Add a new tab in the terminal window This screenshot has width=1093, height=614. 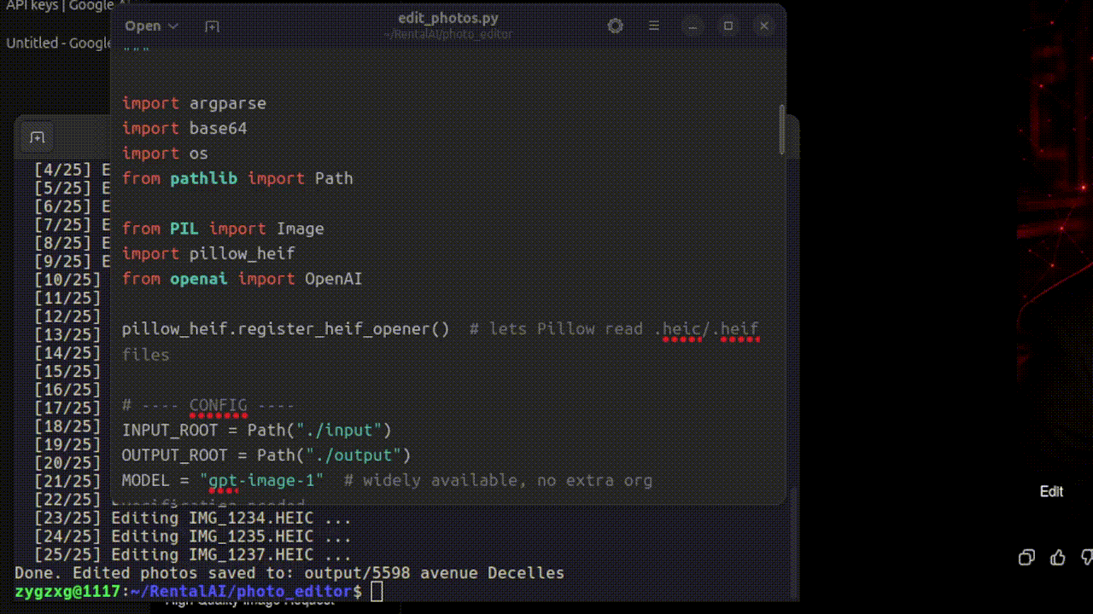(x=37, y=137)
